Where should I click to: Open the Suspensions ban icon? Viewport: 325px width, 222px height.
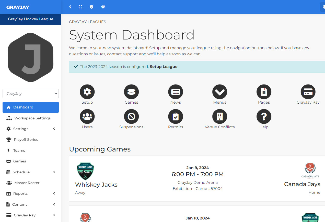[x=131, y=117]
